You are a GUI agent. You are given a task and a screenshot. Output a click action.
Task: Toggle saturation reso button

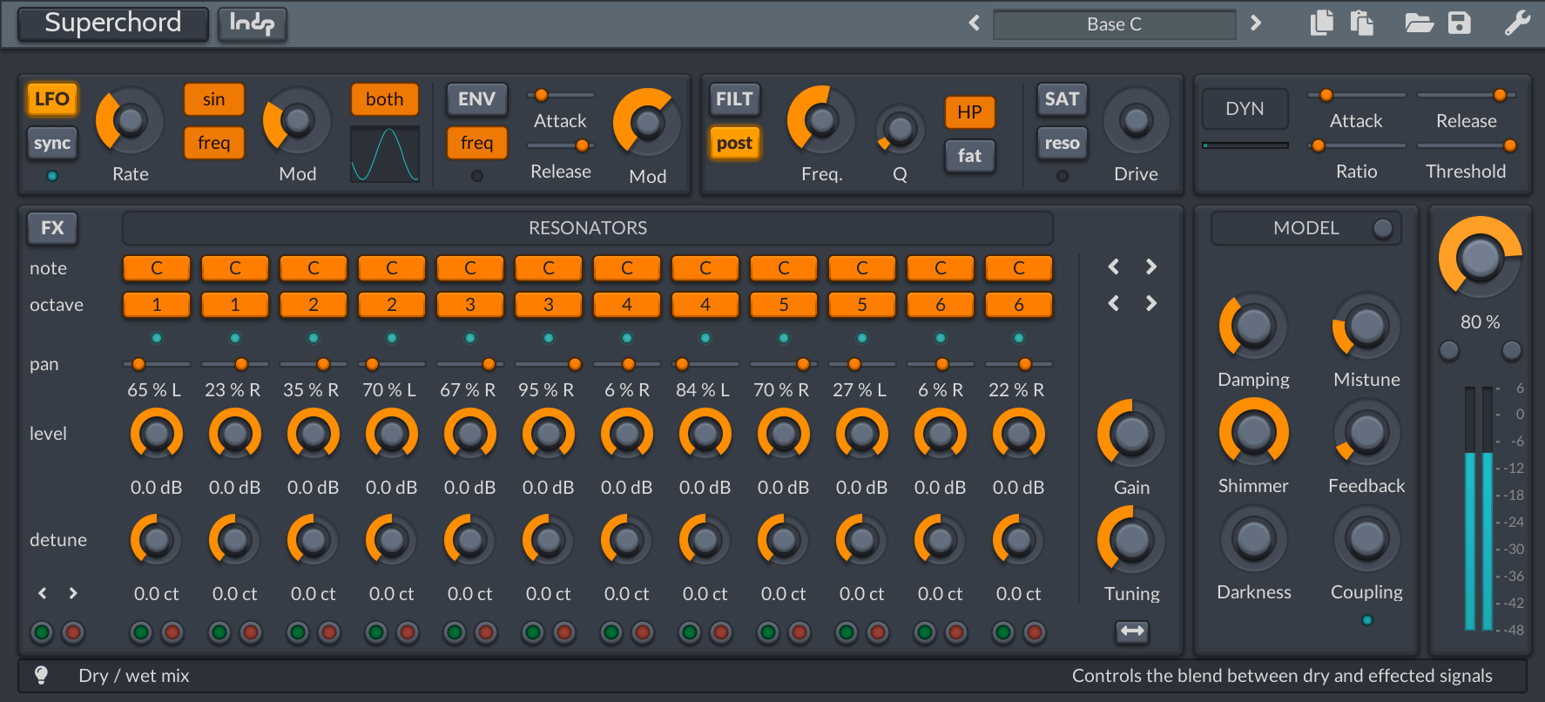(1062, 143)
